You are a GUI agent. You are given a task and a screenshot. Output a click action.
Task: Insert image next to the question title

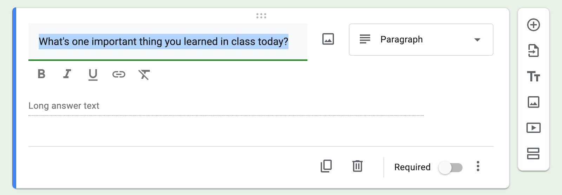coord(328,39)
